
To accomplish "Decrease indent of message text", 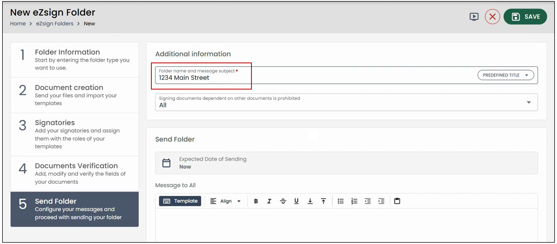I will point(368,201).
